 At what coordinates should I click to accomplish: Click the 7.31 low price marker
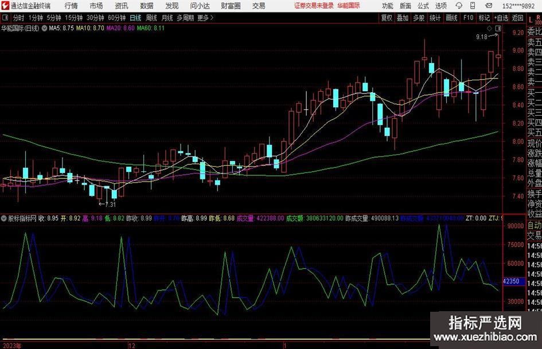click(110, 204)
